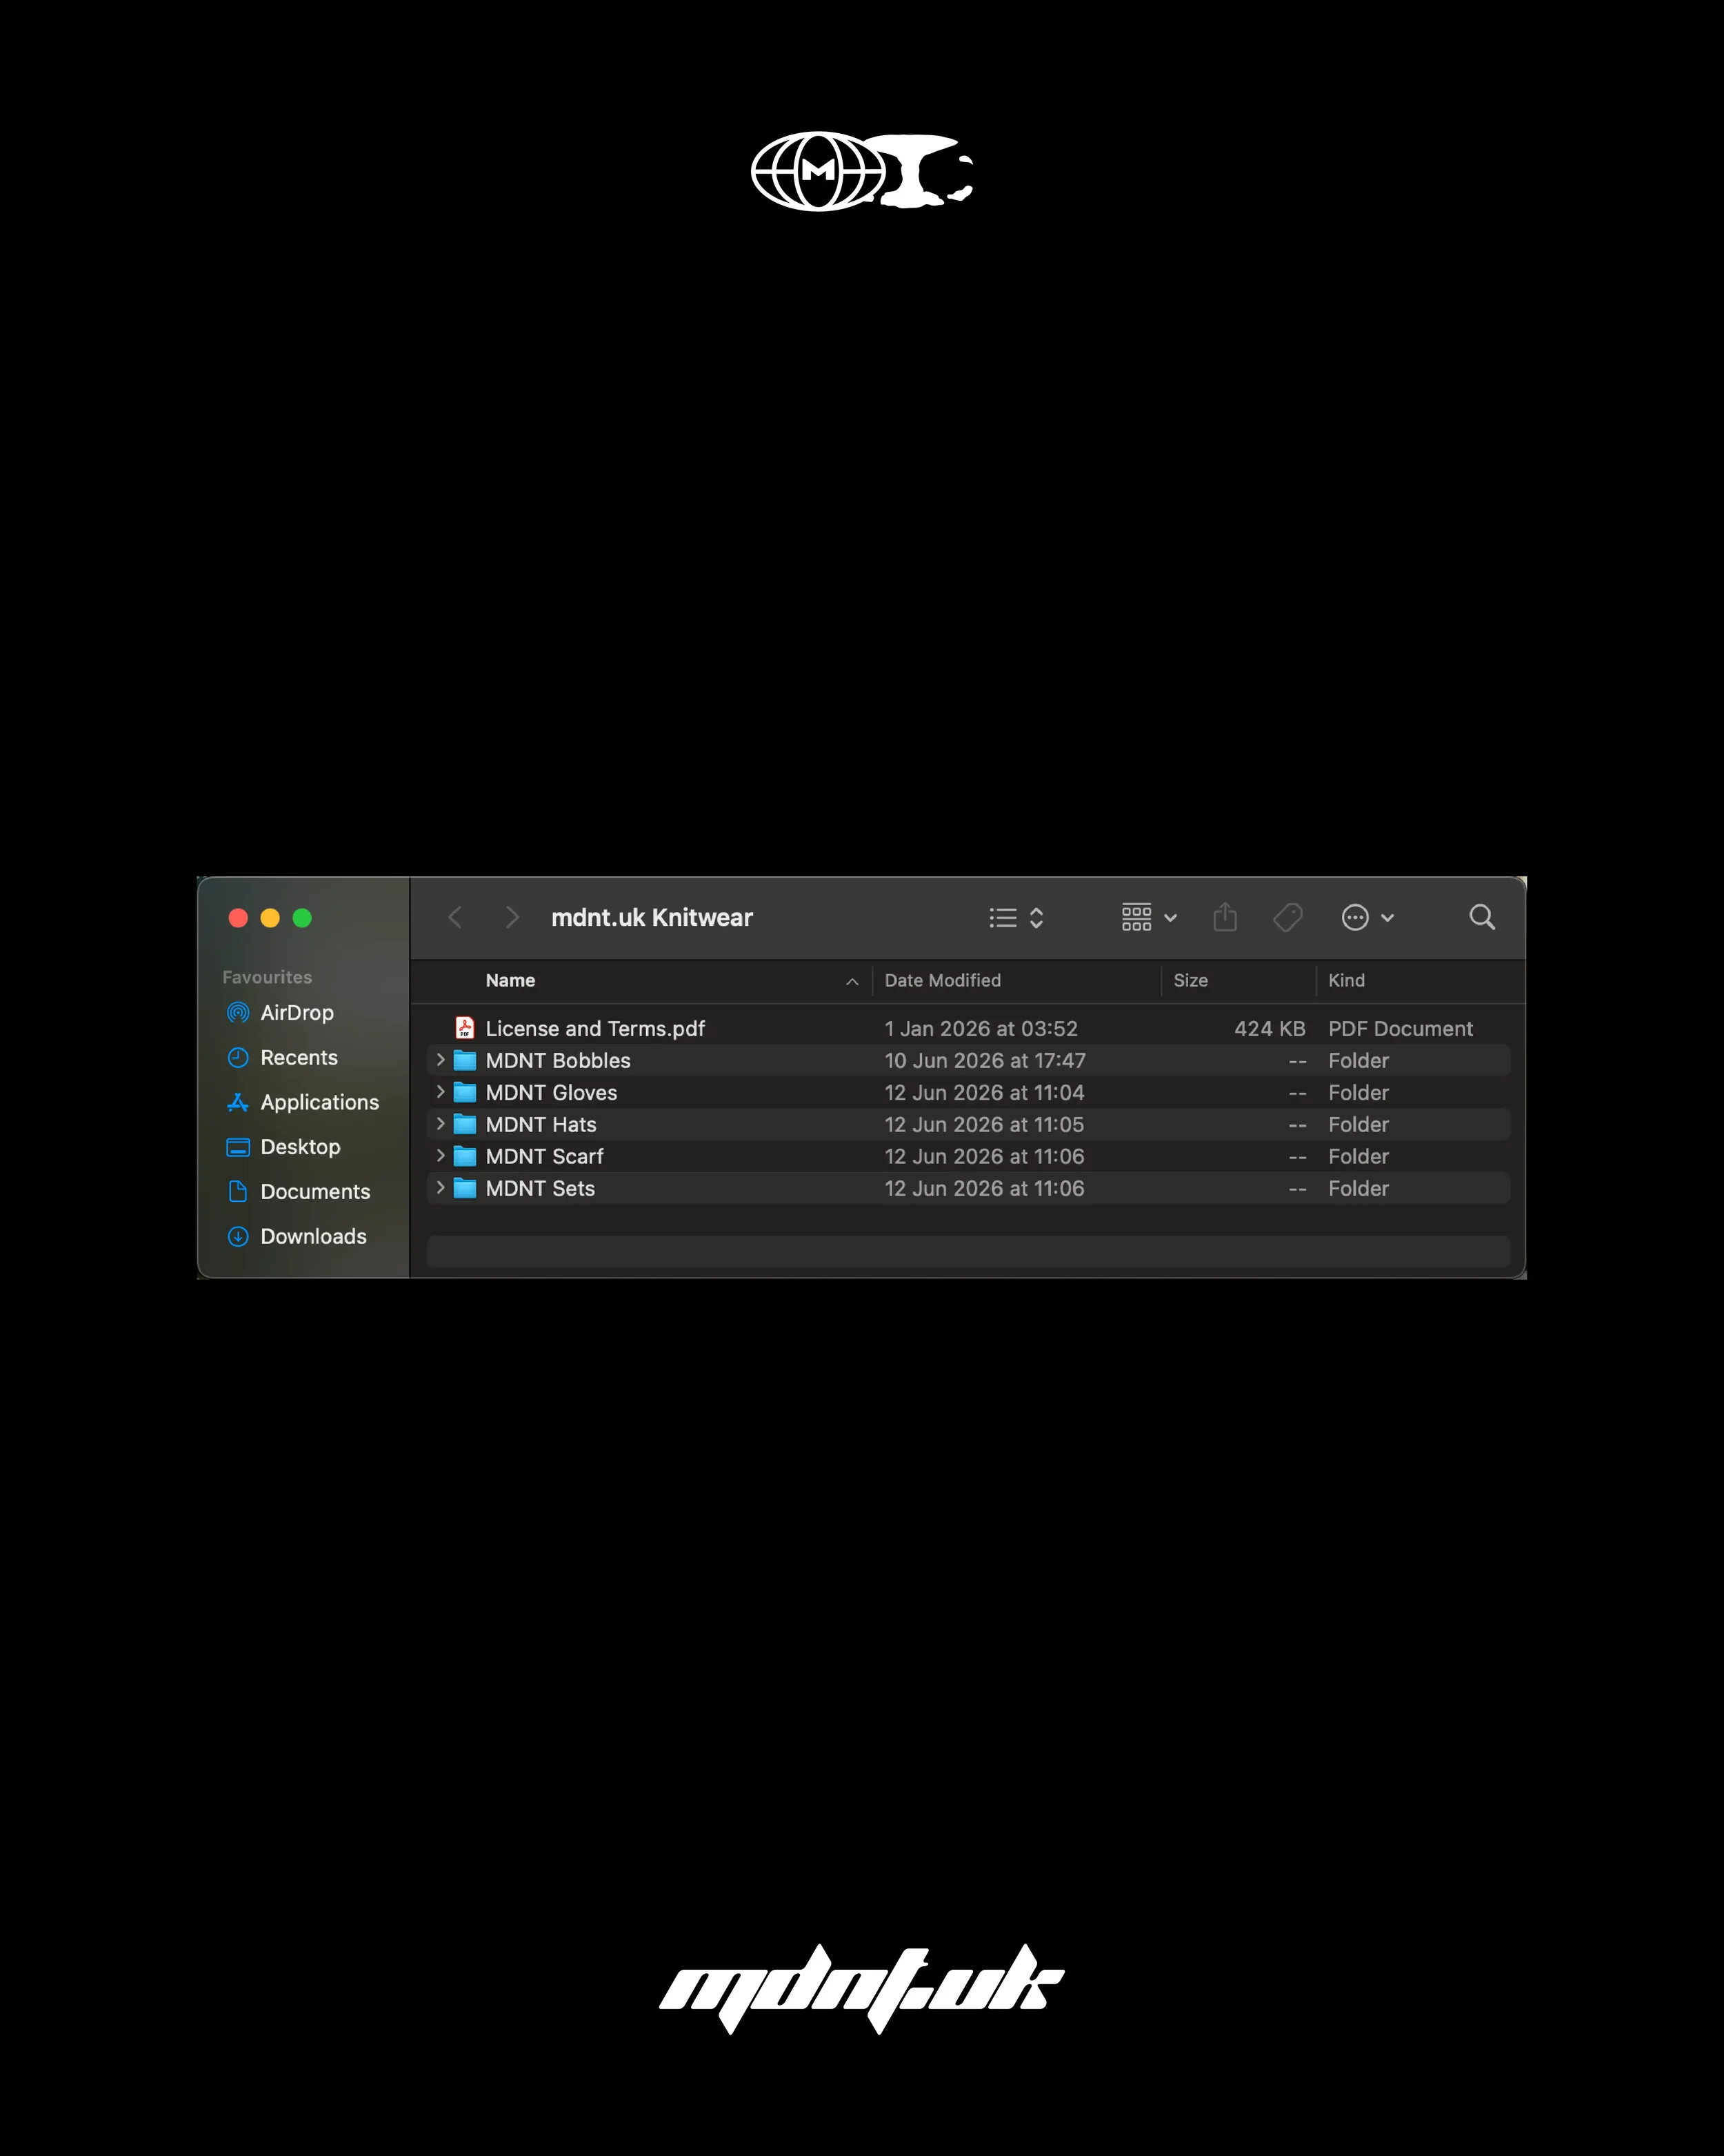Viewport: 1724px width, 2156px height.
Task: Select the MDNT Hats folder icon
Action: 465,1124
